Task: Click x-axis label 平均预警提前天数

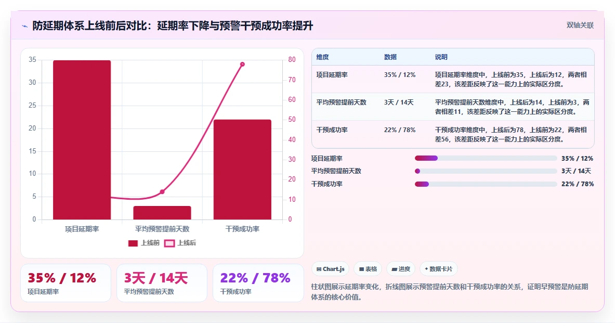Action: coord(162,229)
